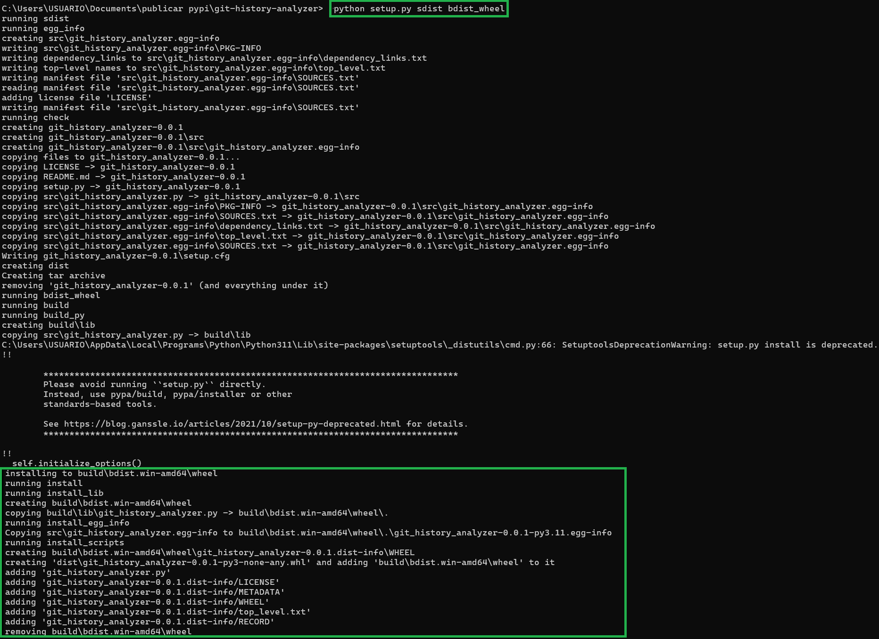Click 'installing to build\bdist.win-amd64\wheel' line
Image resolution: width=879 pixels, height=639 pixels.
[111, 473]
